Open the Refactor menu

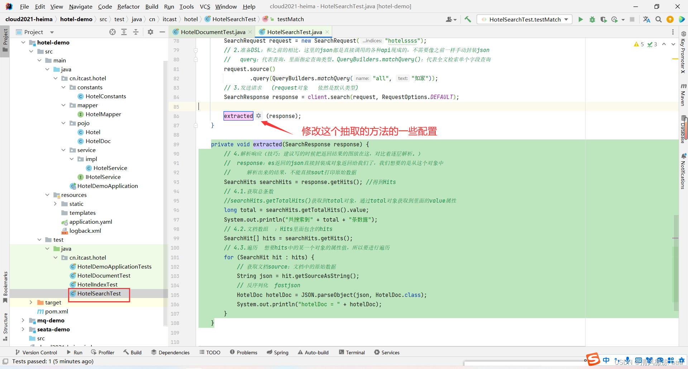(x=128, y=6)
